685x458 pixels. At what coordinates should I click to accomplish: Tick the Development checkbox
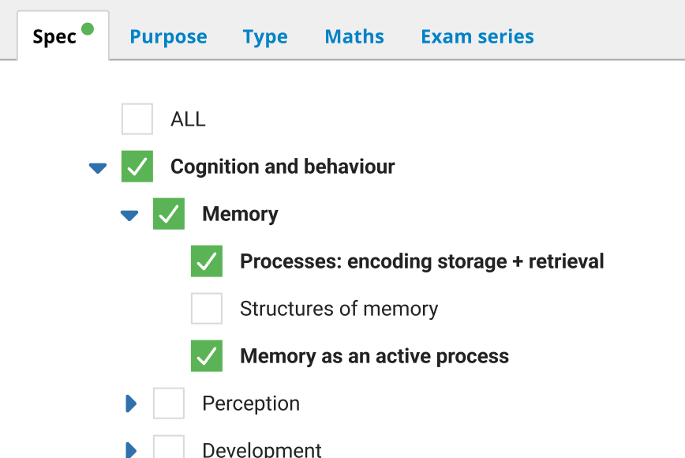point(169,448)
